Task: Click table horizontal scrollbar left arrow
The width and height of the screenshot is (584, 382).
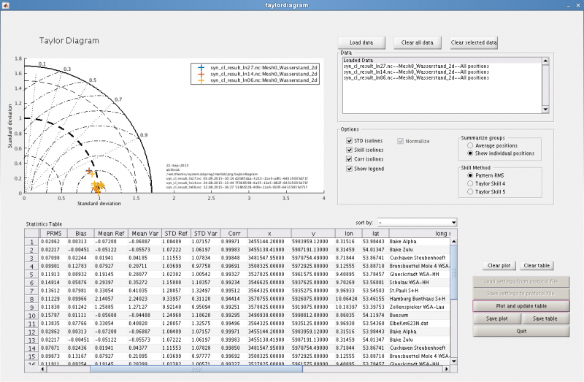Action: (43, 369)
